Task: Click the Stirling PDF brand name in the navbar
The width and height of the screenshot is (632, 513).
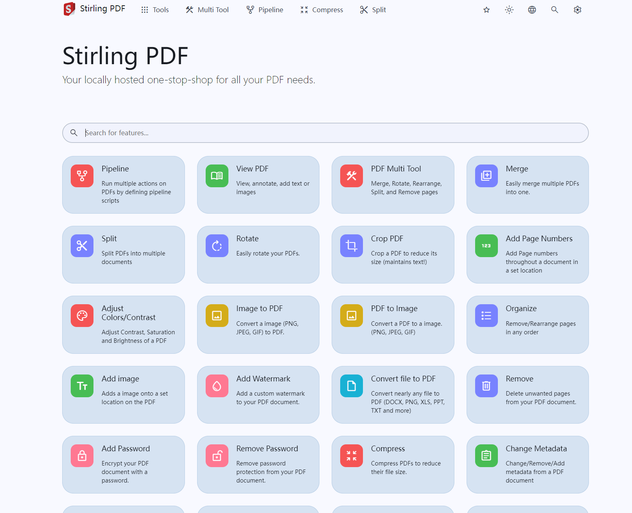Action: (102, 9)
